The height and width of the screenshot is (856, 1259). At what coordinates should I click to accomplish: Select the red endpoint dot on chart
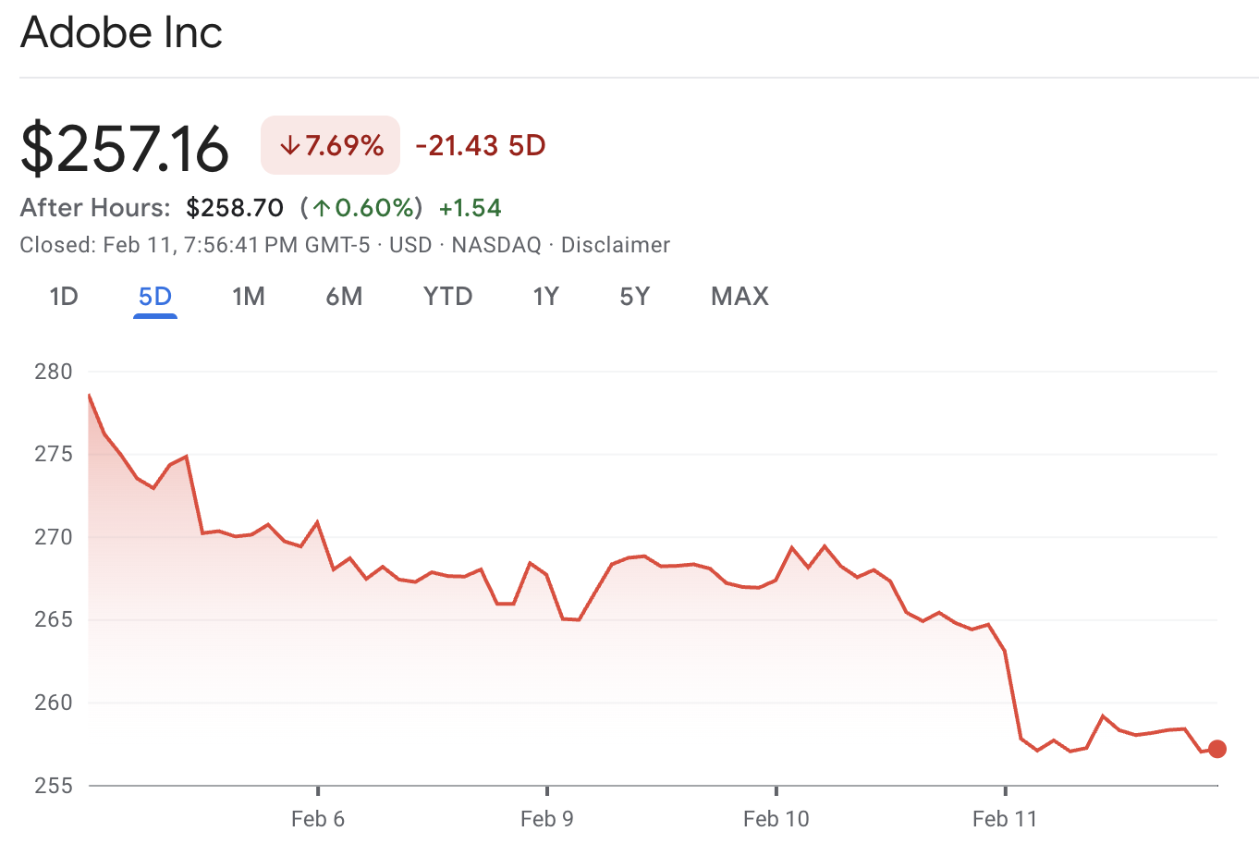tap(1217, 750)
